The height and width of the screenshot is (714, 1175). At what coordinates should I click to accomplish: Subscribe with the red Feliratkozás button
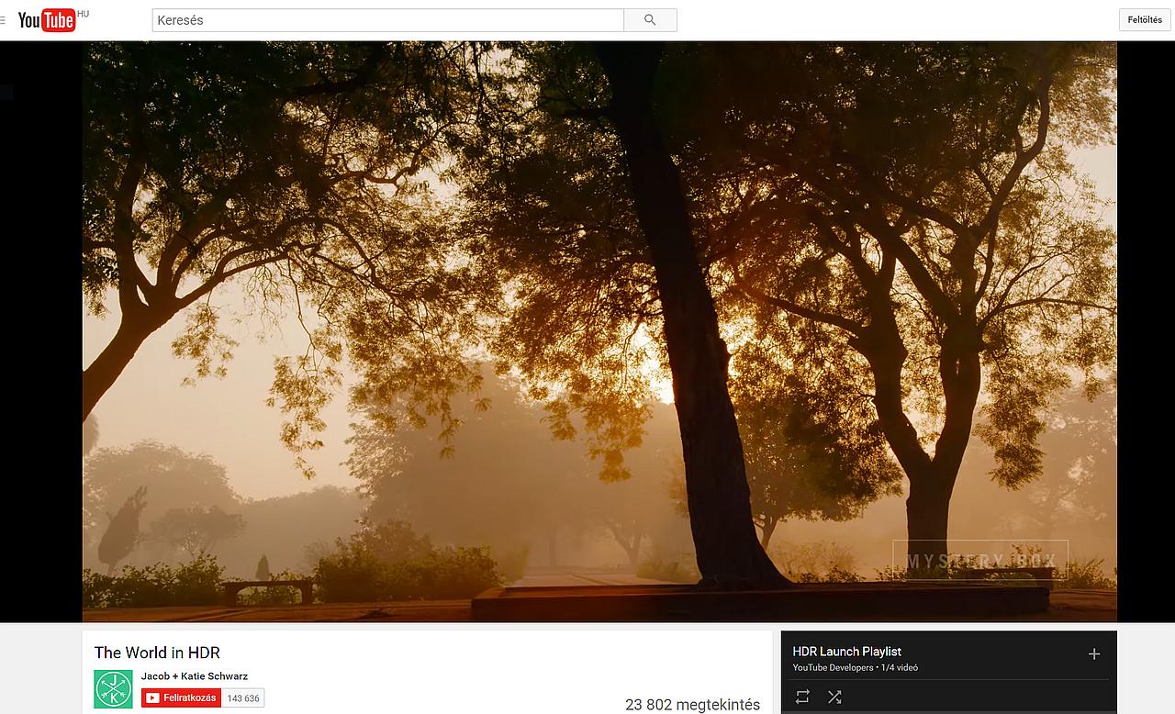pos(181,698)
